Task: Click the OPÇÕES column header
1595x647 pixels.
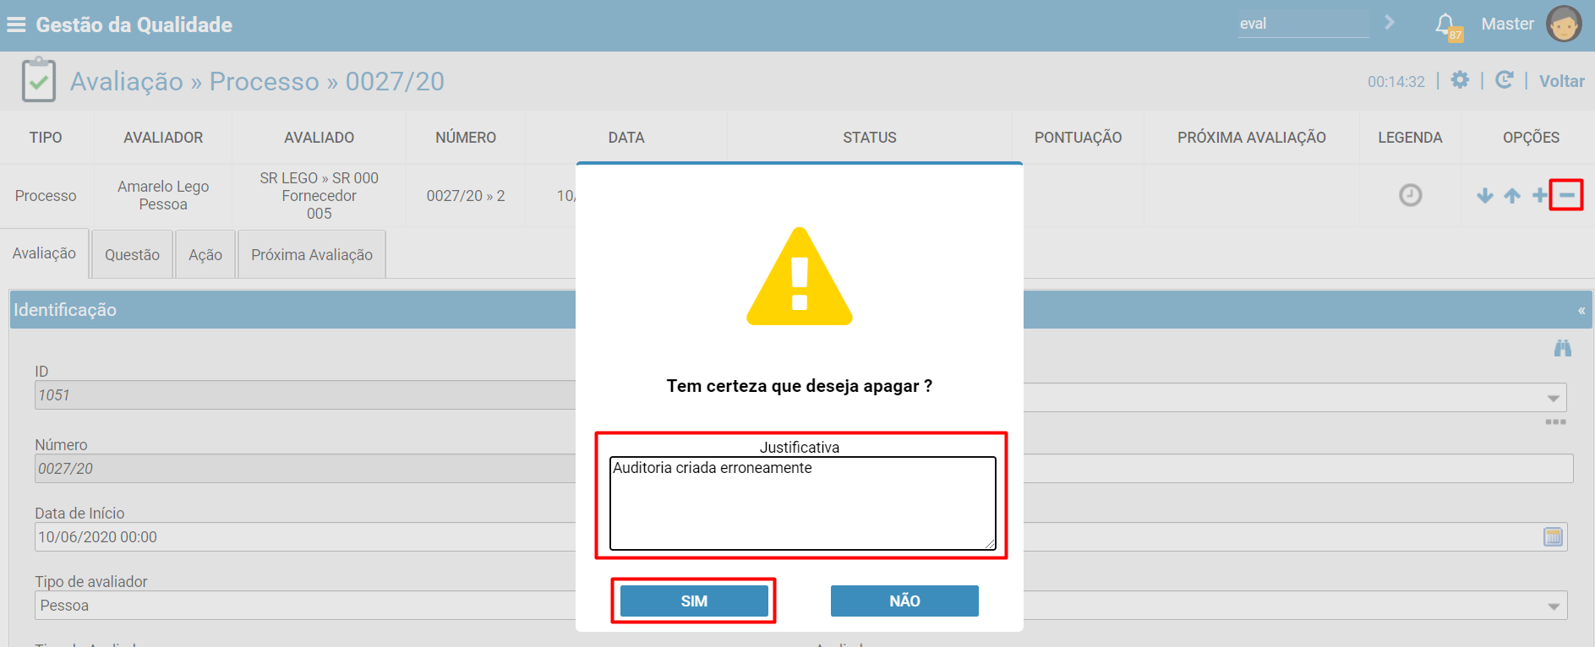Action: [1531, 137]
